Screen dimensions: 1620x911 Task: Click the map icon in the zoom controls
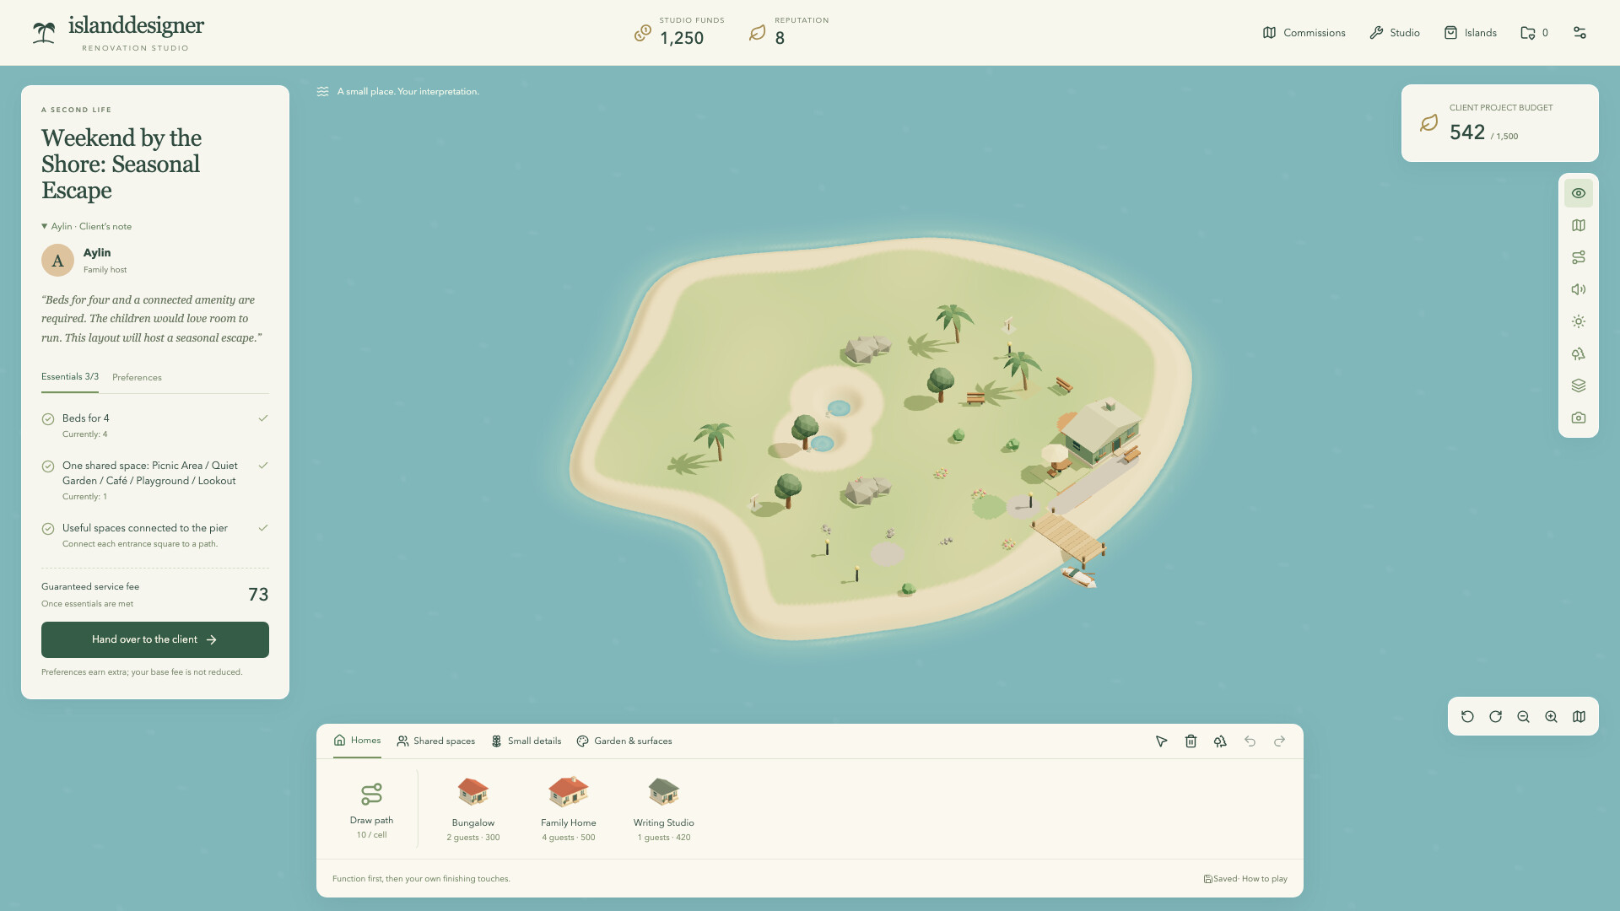click(x=1579, y=716)
